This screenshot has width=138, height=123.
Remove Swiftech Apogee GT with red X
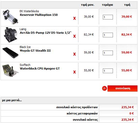point(74,72)
